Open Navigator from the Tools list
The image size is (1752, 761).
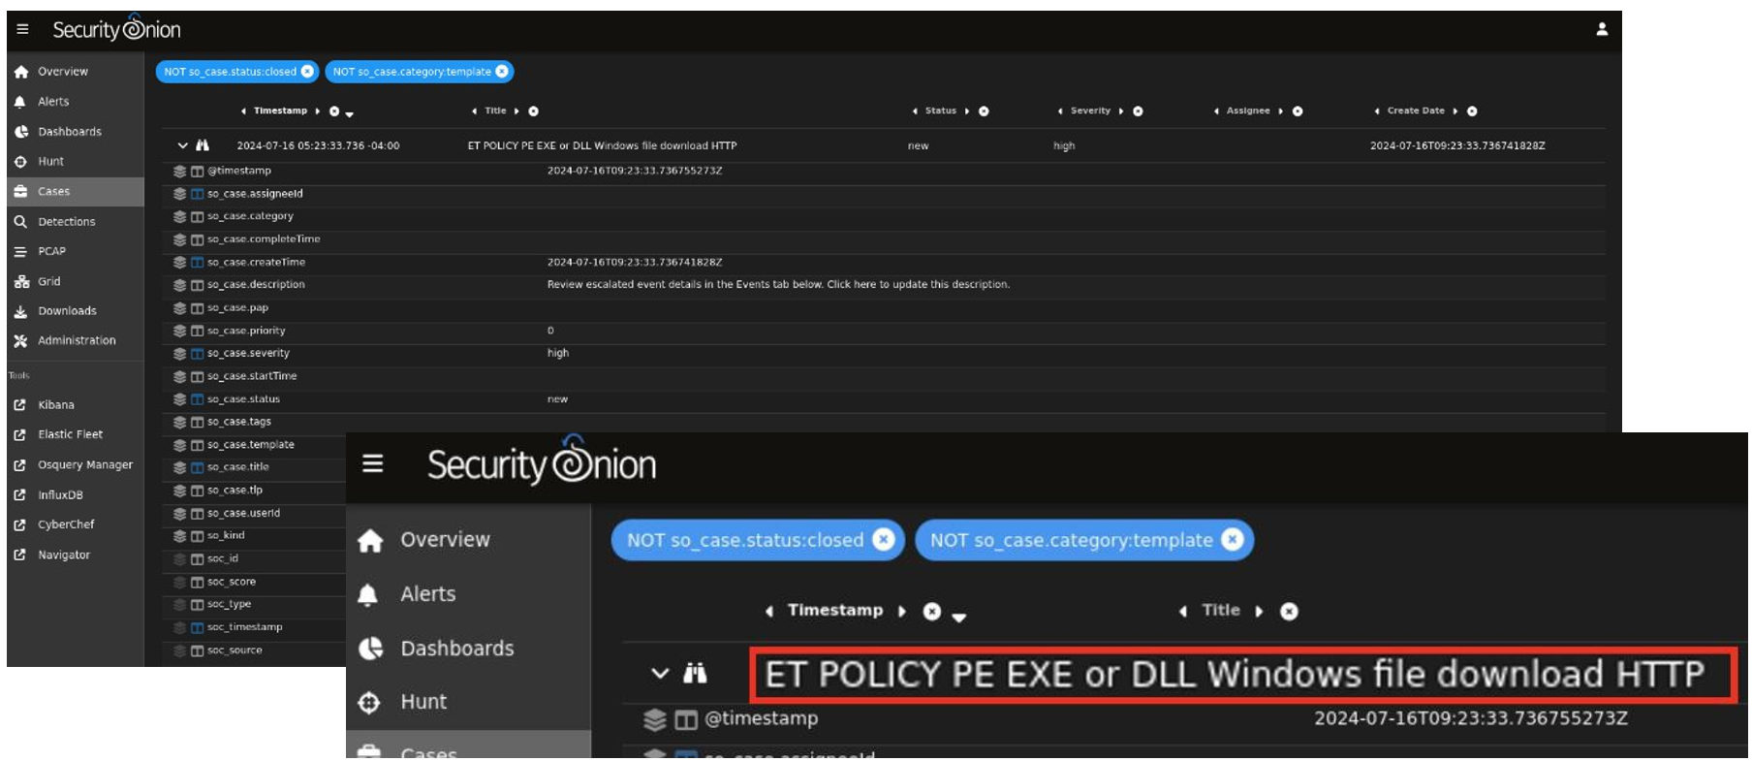click(63, 555)
